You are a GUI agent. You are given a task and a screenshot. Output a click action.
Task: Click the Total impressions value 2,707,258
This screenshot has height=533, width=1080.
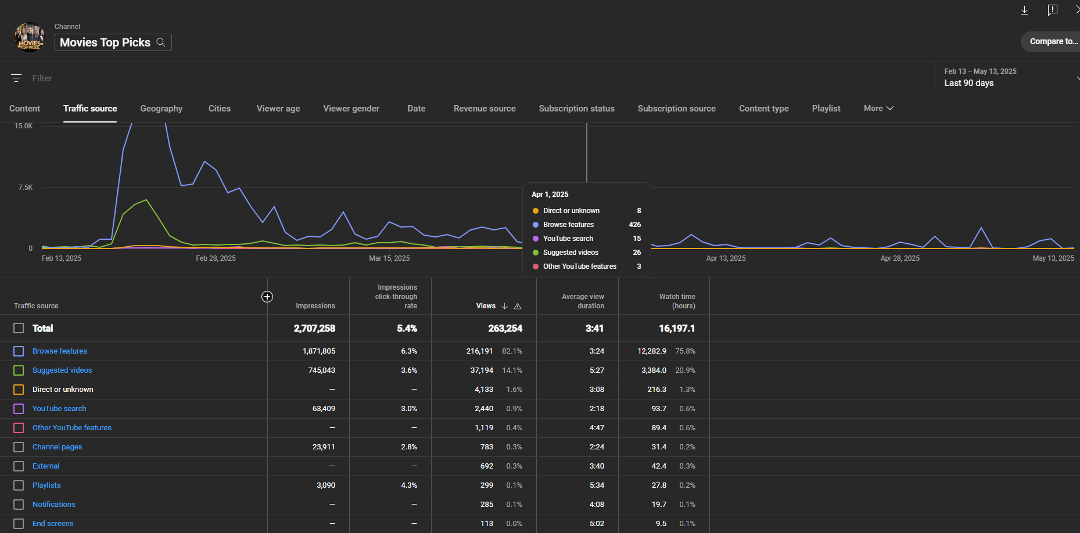click(314, 329)
